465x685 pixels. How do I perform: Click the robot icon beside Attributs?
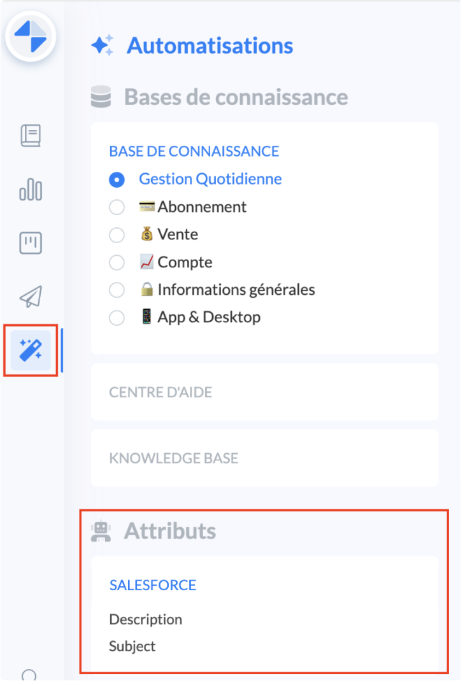pyautogui.click(x=101, y=531)
